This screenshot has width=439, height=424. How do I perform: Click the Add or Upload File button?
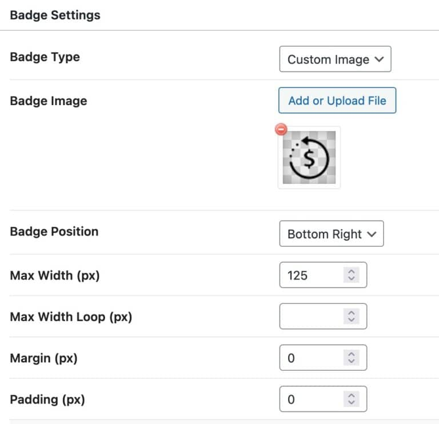point(337,101)
